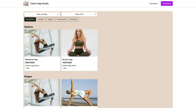The width and height of the screenshot is (196, 108).
Task: Open the Workshop Yoga aerial photo
Action: click(42, 43)
